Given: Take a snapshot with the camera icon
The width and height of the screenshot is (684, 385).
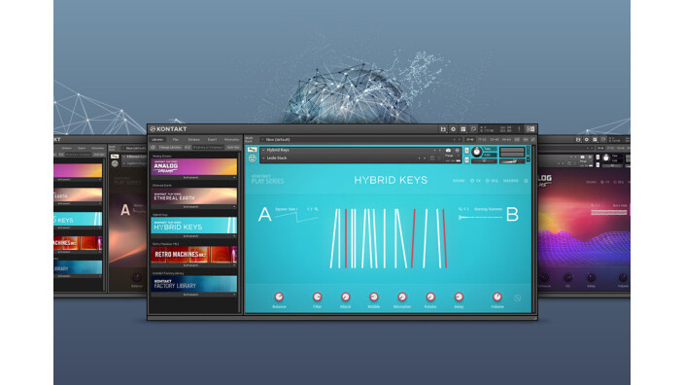Looking at the screenshot, I should tap(449, 150).
